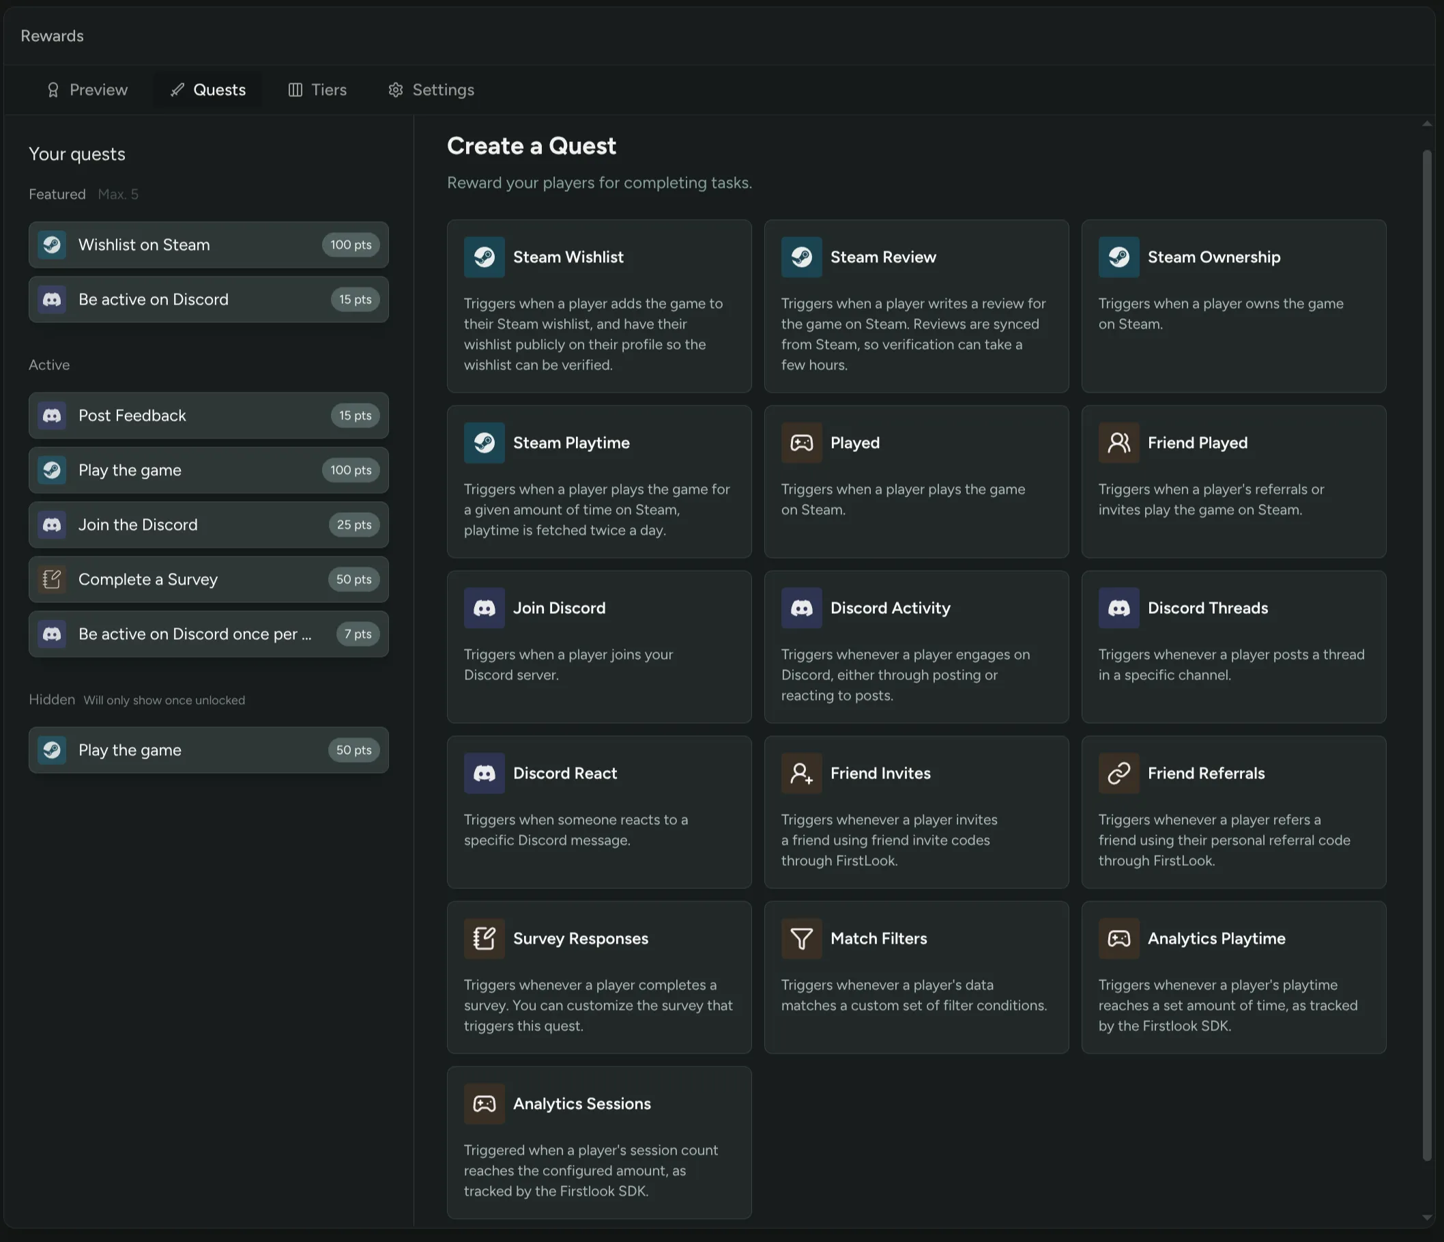Click the gamepad icon on the Played card
The width and height of the screenshot is (1444, 1242).
801,443
